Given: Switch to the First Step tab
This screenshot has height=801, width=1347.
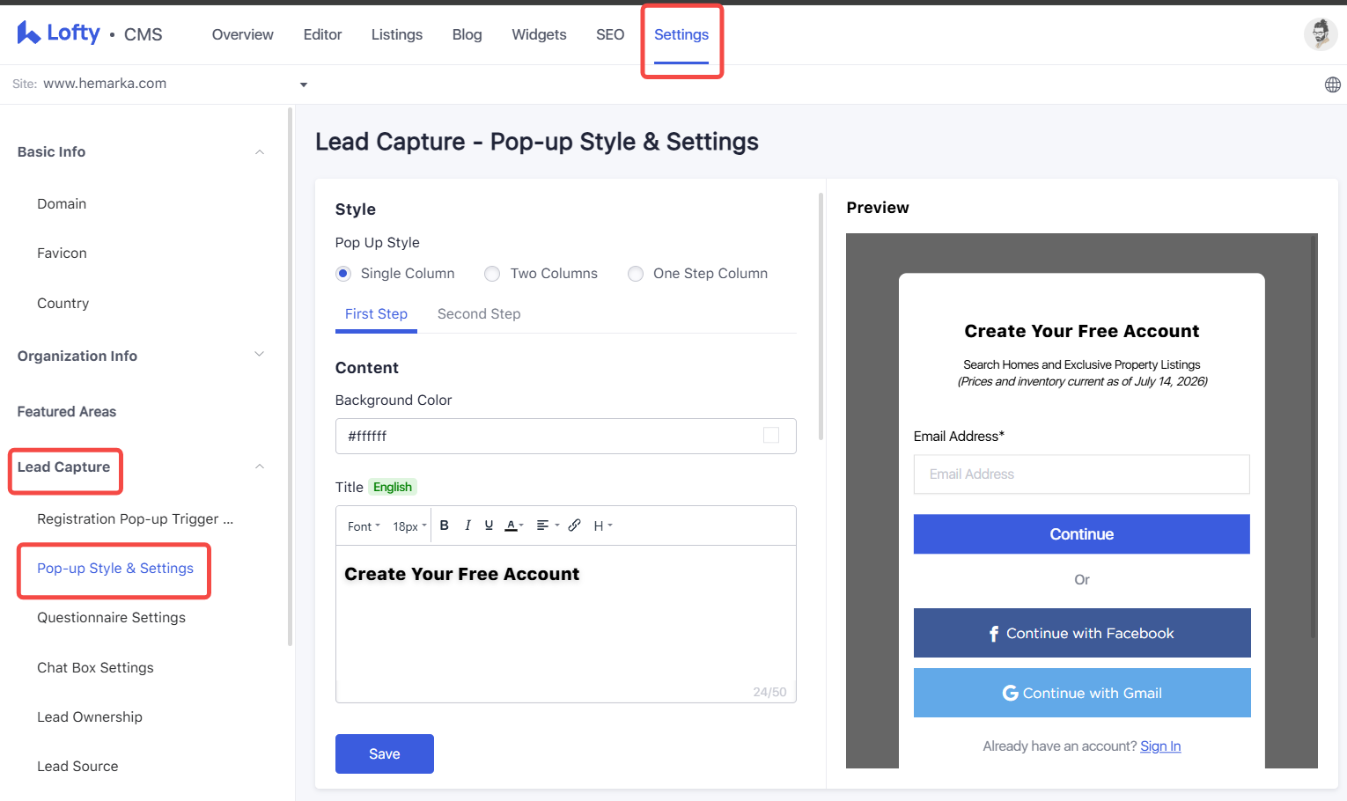Looking at the screenshot, I should point(376,314).
